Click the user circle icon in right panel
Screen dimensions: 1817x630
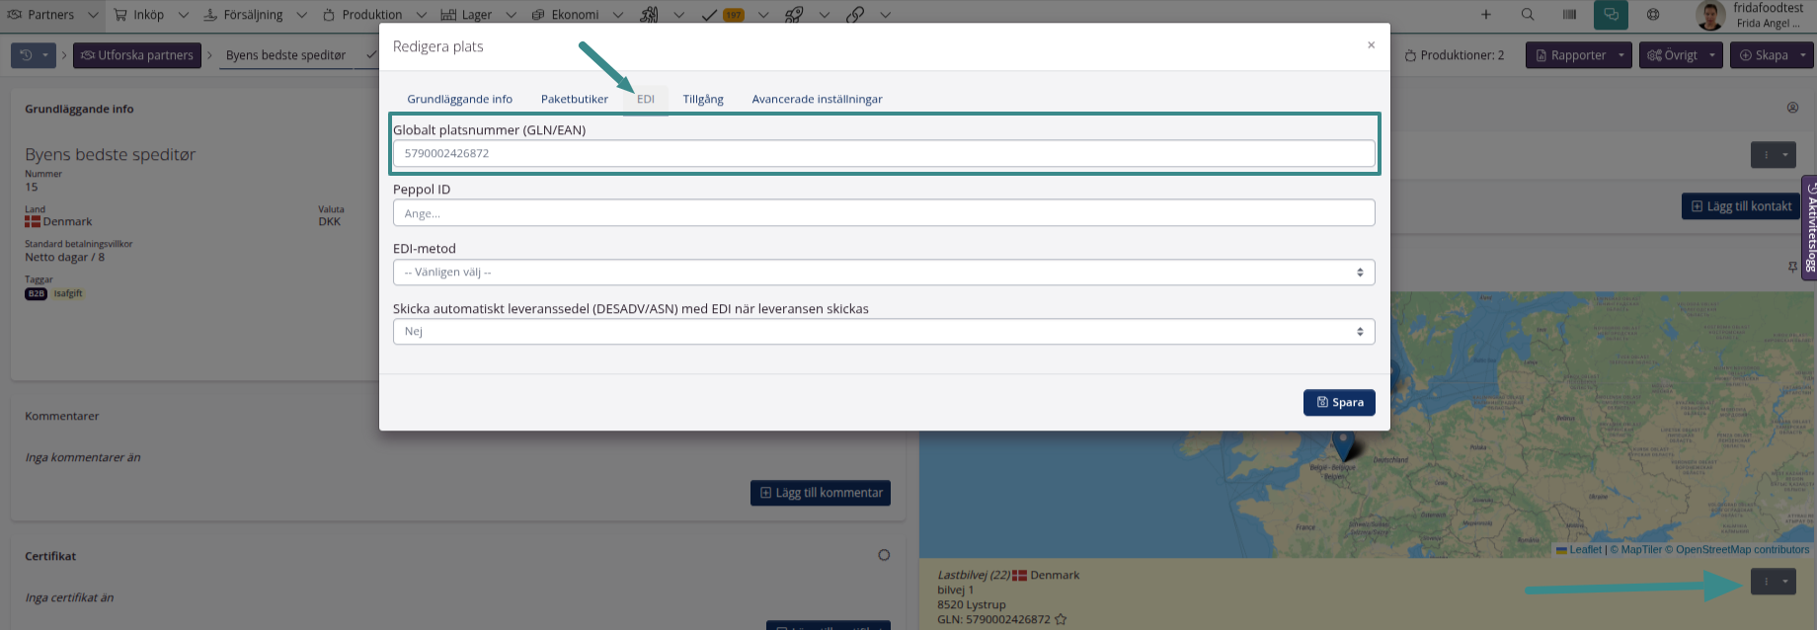pos(1793,108)
